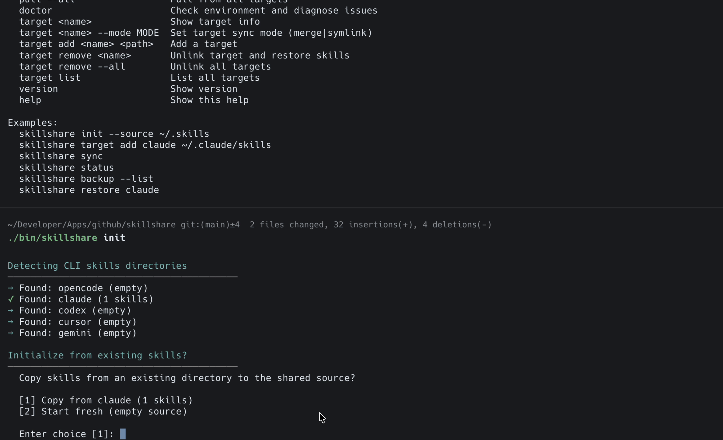723x440 pixels.
Task: Click the green checkmark beside claude
Action: [11, 299]
